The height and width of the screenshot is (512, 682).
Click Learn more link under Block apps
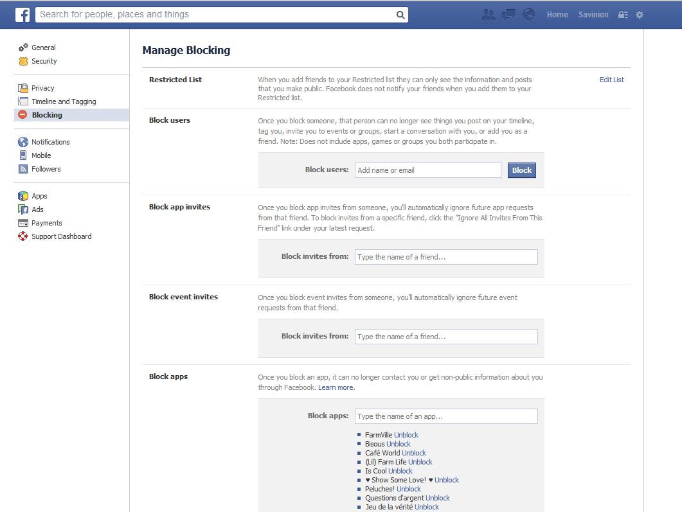pos(336,387)
